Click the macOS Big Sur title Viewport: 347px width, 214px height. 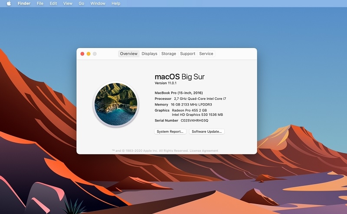[x=180, y=77]
